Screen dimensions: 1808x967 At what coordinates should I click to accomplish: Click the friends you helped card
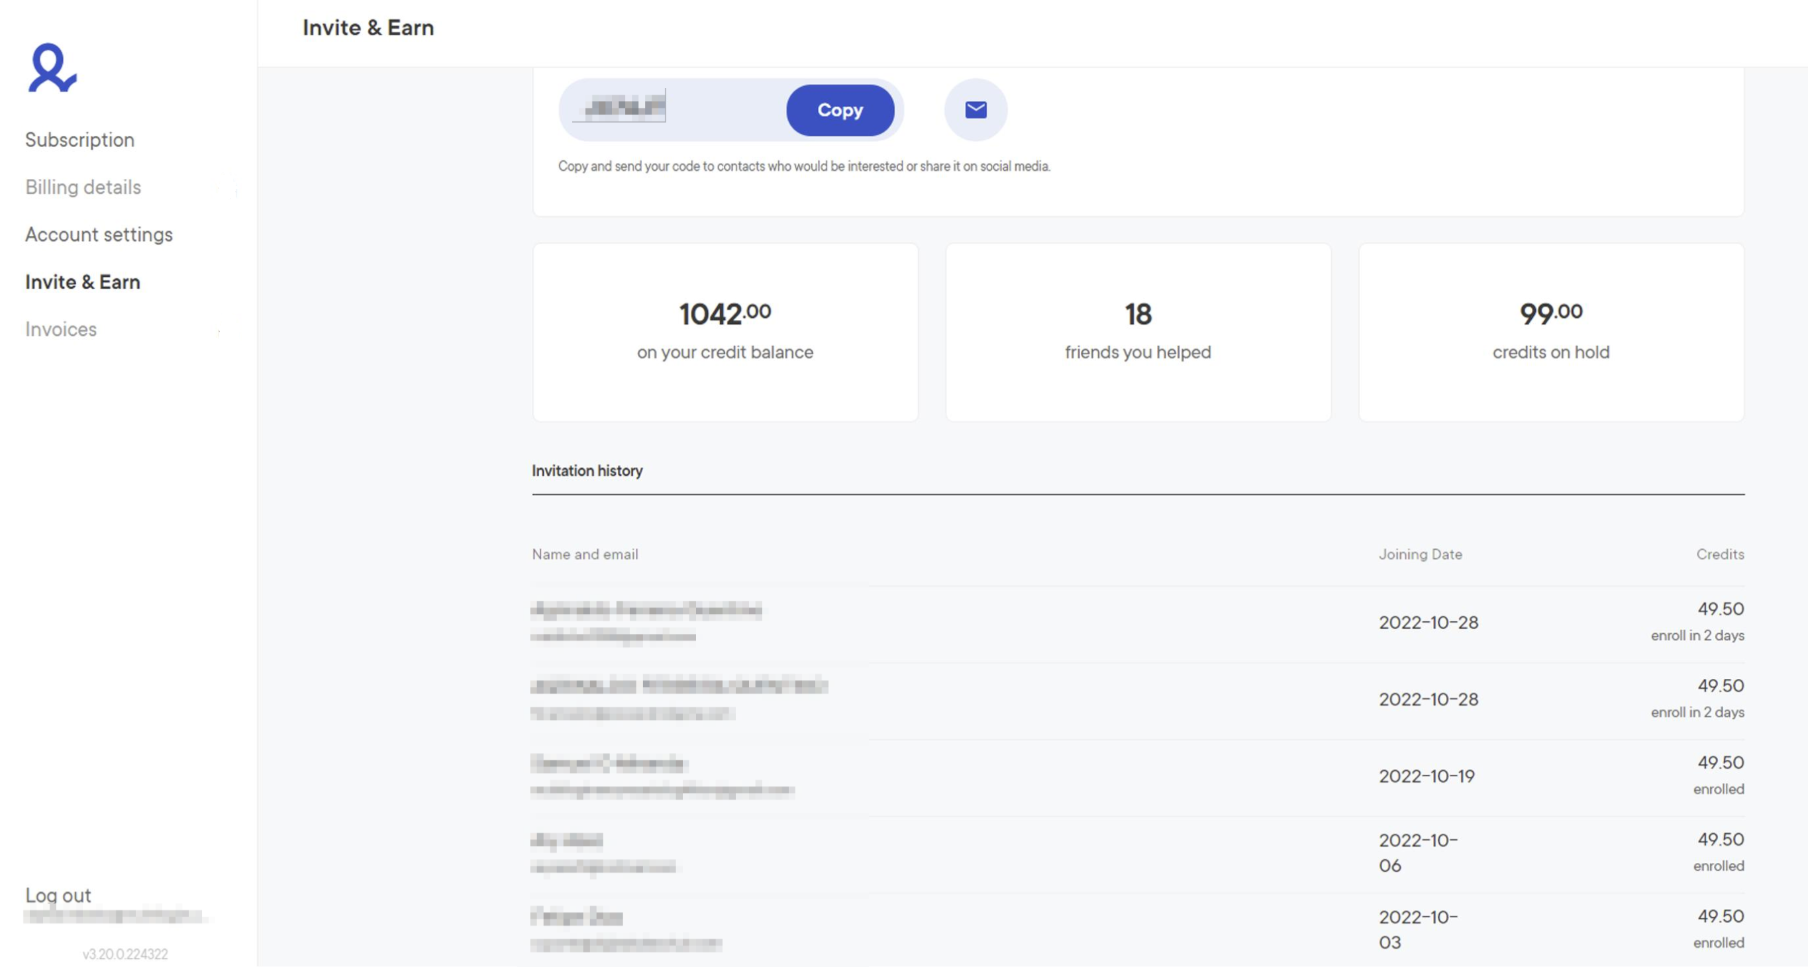pyautogui.click(x=1138, y=332)
